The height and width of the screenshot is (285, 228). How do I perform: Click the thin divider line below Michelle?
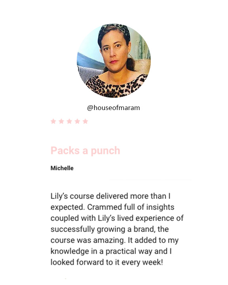click(x=150, y=180)
